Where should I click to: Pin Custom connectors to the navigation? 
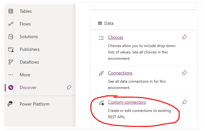tap(184, 102)
